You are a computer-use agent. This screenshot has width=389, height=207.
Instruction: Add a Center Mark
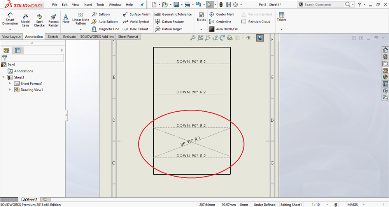point(222,14)
